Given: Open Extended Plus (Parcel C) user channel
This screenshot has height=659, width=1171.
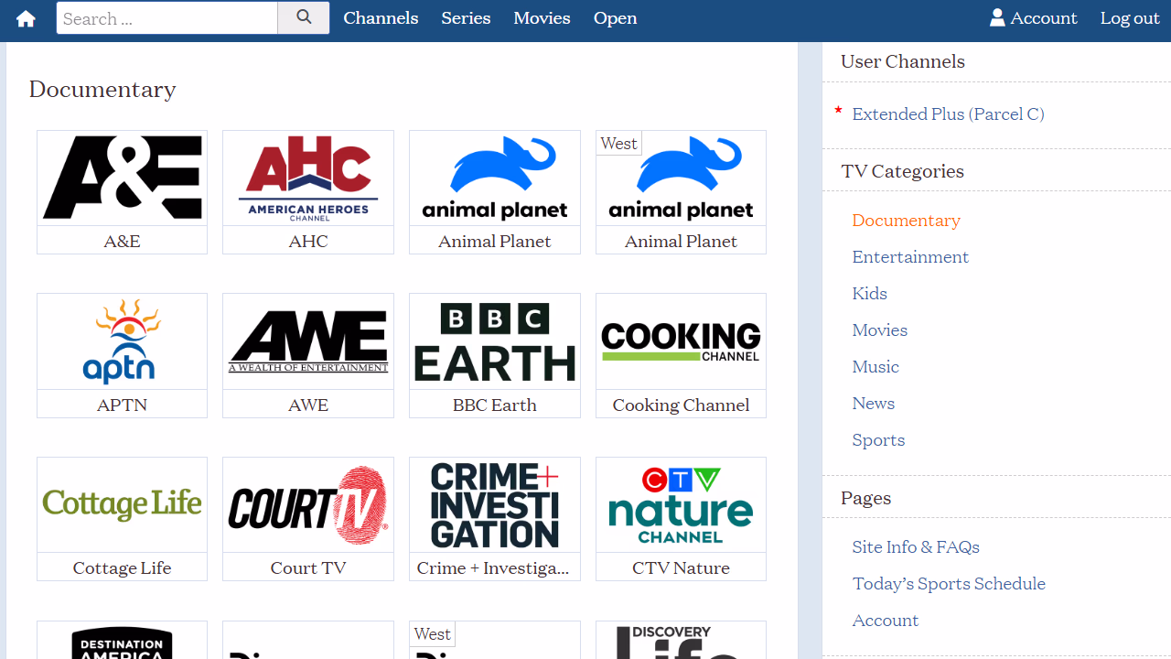Looking at the screenshot, I should coord(948,114).
